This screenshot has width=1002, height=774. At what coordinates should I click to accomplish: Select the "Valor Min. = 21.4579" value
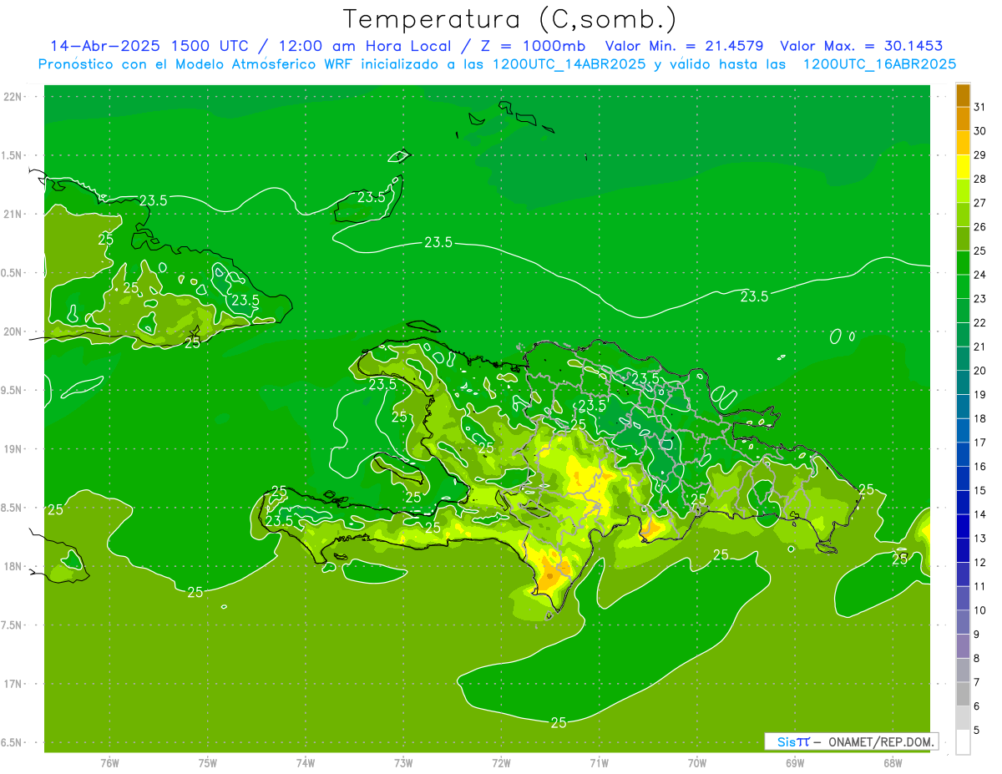(x=686, y=46)
